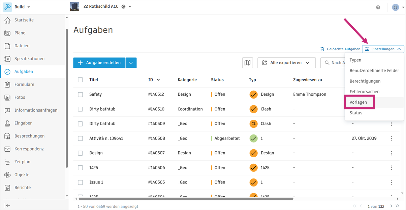Expand the 22 Rothschild ACC project dropdown
The image size is (406, 210).
[x=130, y=7]
